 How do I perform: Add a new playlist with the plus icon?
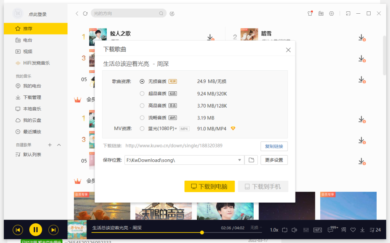(50, 145)
